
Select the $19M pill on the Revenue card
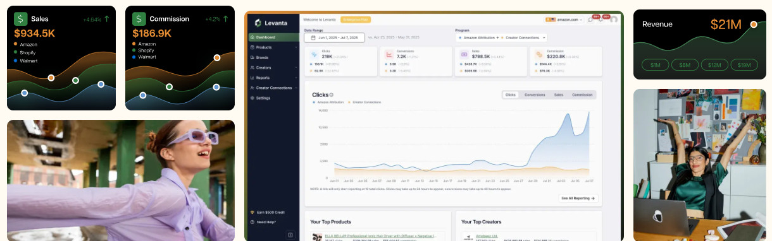pos(744,65)
